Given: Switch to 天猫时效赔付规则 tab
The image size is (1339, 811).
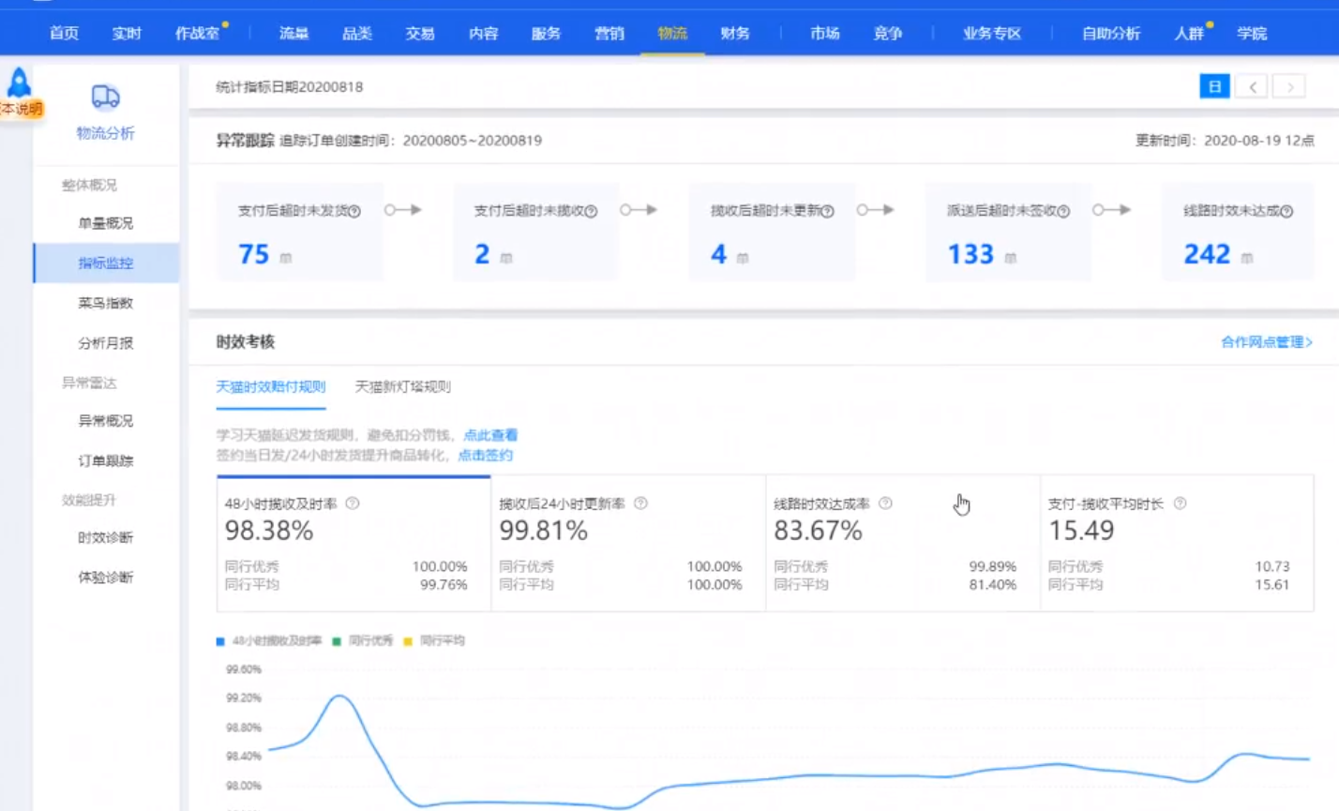Looking at the screenshot, I should 271,387.
